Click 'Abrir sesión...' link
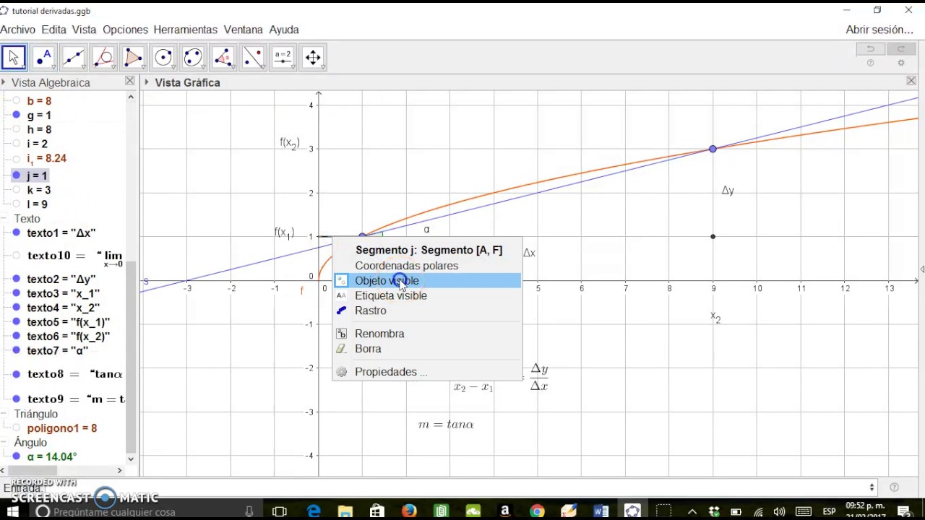Image resolution: width=925 pixels, height=520 pixels. click(879, 30)
